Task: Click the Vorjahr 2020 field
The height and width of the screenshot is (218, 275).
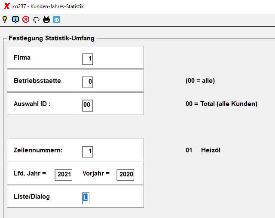Action: coord(125,175)
